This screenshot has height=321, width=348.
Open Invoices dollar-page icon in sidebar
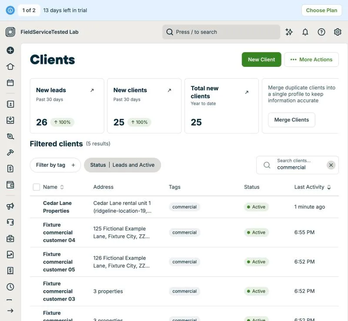(10, 169)
